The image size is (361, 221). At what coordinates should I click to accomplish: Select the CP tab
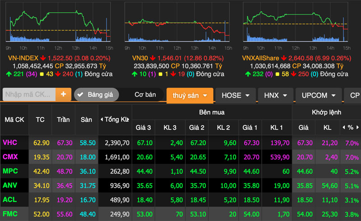click(x=353, y=95)
